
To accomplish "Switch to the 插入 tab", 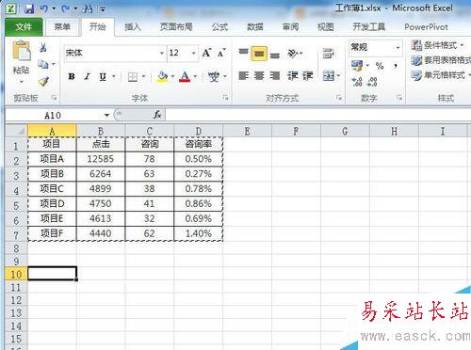I will pos(132,27).
